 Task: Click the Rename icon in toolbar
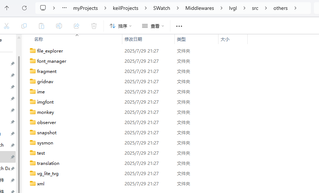[x=59, y=26]
